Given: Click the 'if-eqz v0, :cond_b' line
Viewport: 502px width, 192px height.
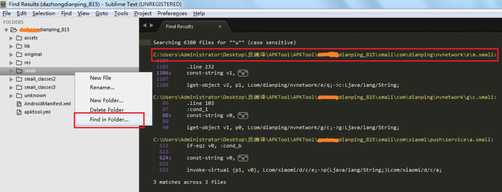Looking at the screenshot, I should coord(214,145).
